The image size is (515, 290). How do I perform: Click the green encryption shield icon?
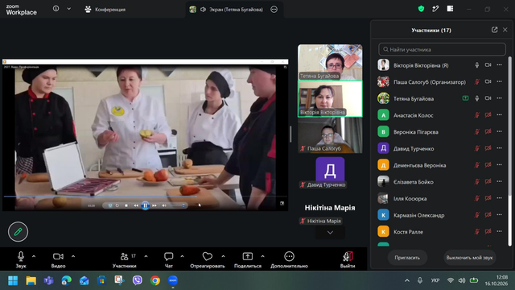pos(421,9)
